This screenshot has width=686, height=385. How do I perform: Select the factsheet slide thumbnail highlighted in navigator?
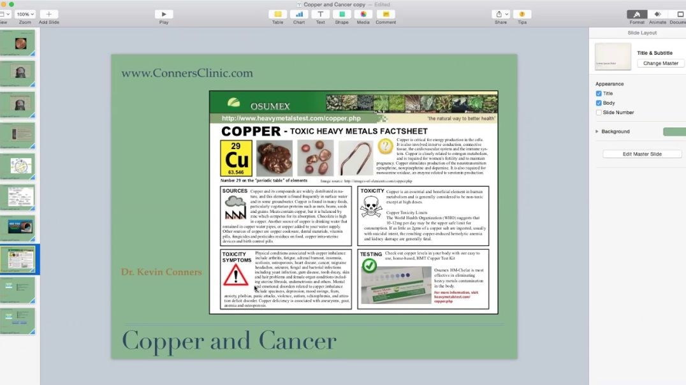coord(18,259)
